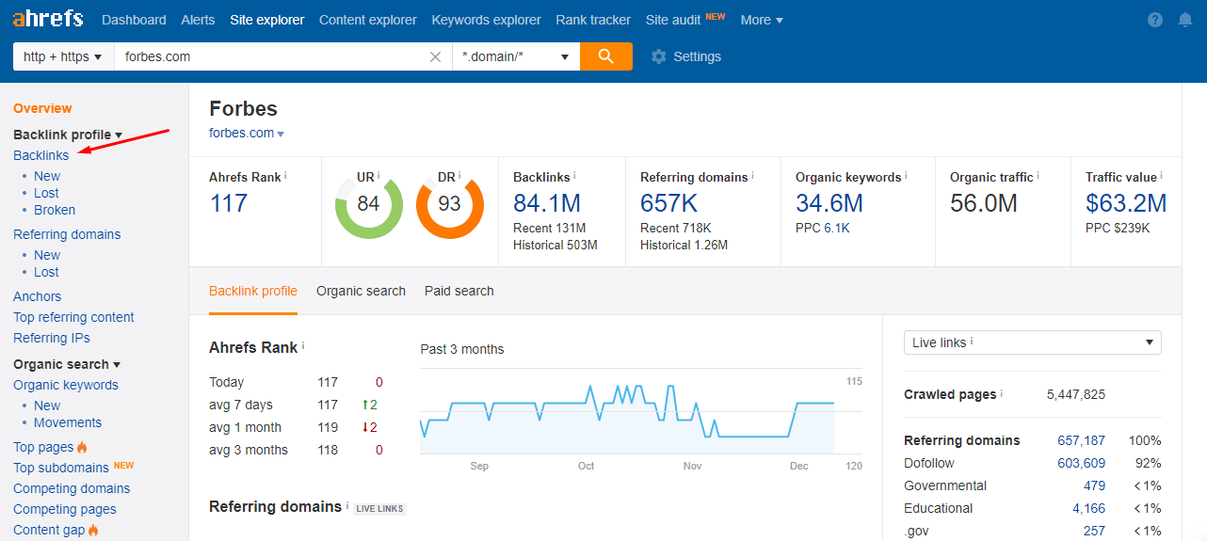Click the Settings gear icon

(x=659, y=56)
